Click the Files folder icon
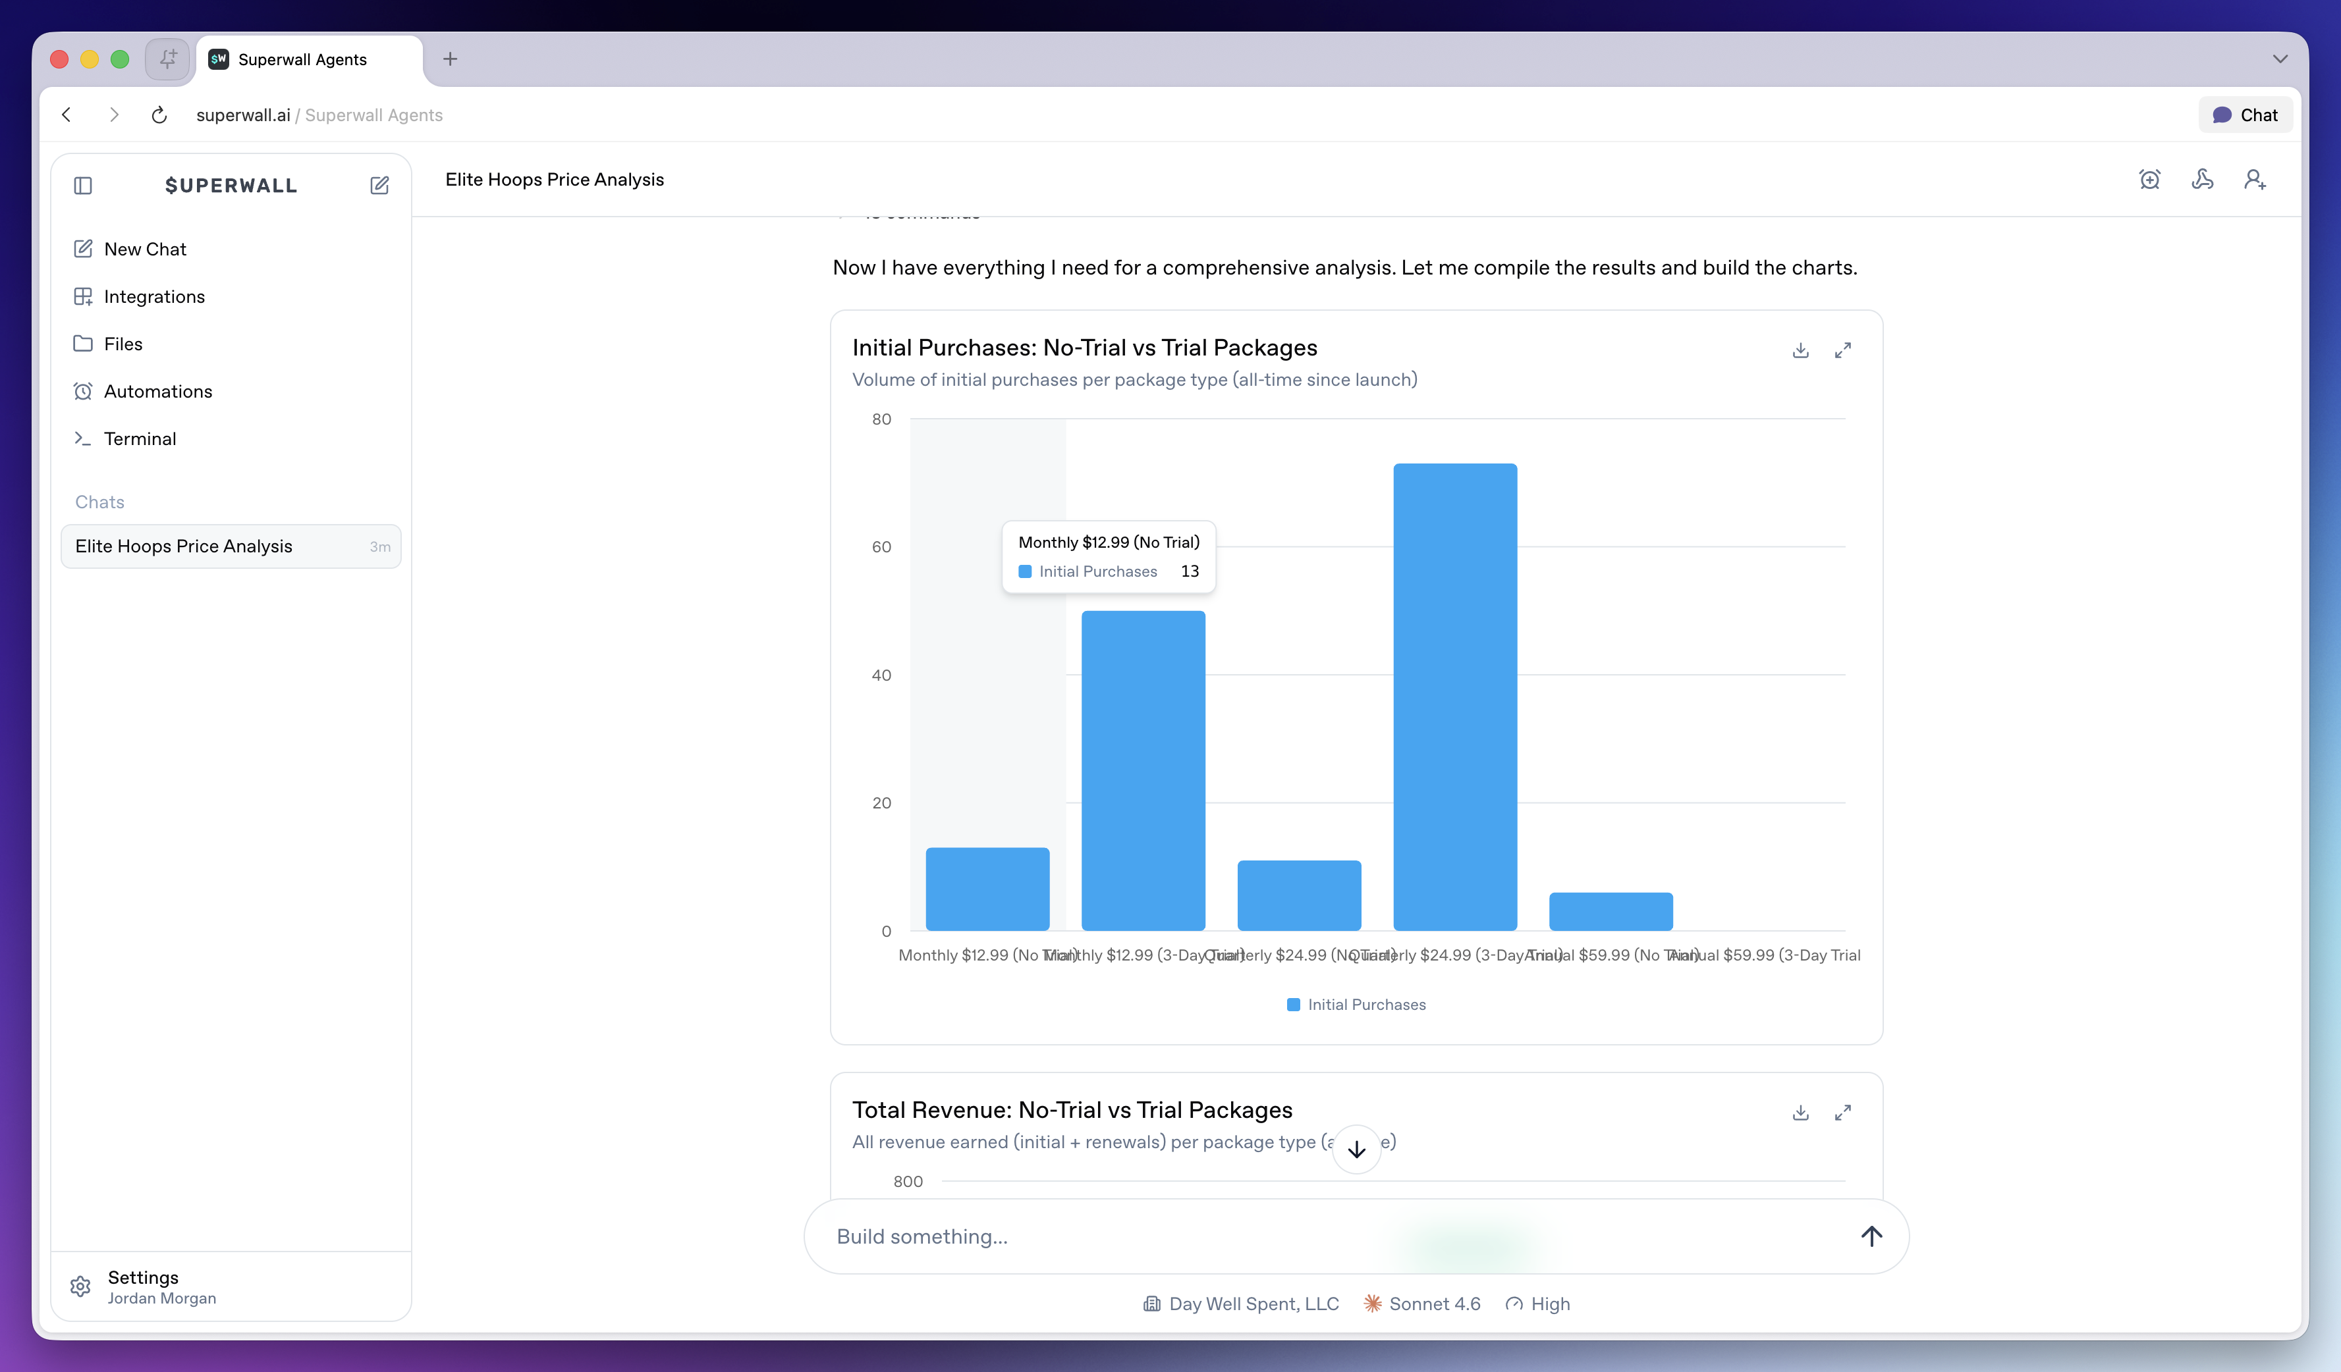 (x=83, y=344)
